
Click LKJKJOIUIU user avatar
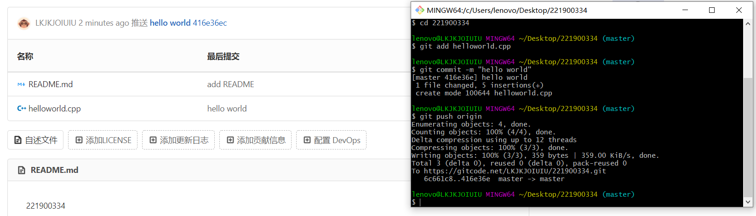[24, 23]
